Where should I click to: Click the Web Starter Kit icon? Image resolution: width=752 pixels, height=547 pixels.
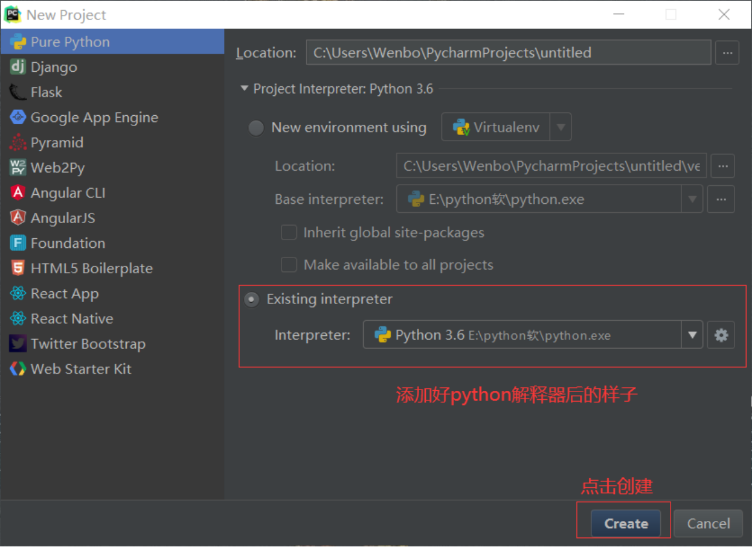pyautogui.click(x=18, y=369)
